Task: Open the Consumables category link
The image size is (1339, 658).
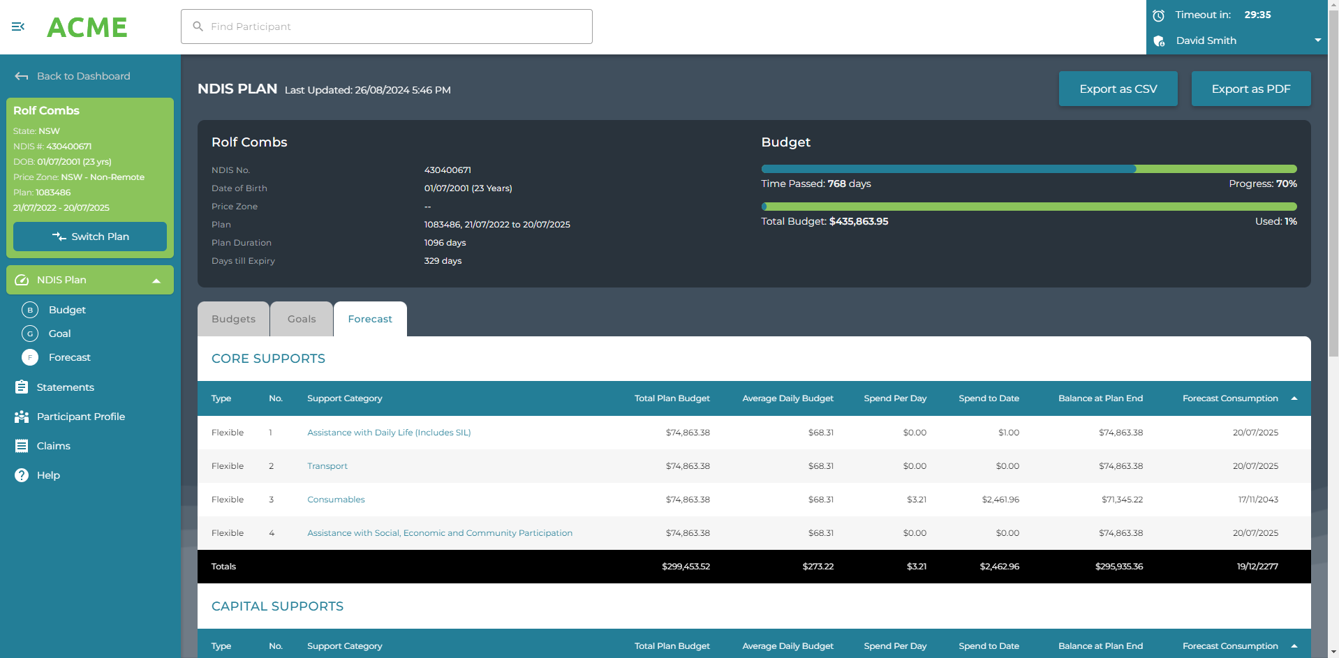Action: click(336, 500)
